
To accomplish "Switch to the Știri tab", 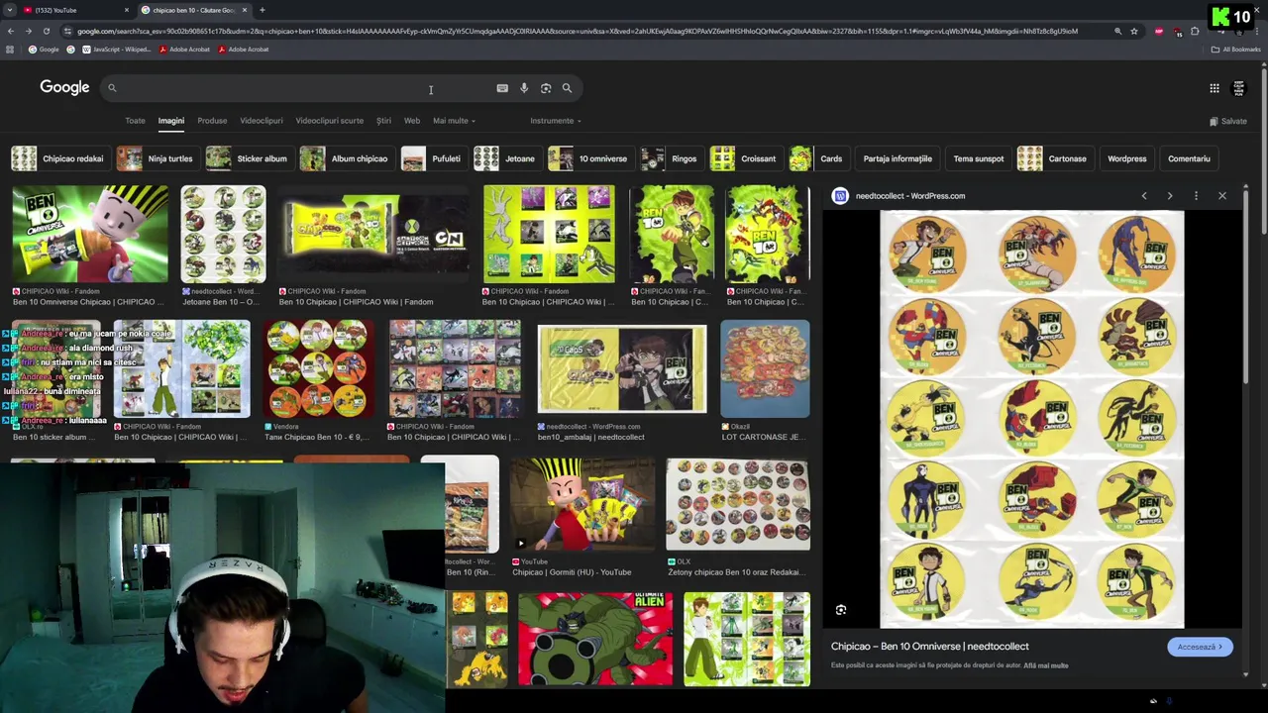I will pyautogui.click(x=383, y=121).
